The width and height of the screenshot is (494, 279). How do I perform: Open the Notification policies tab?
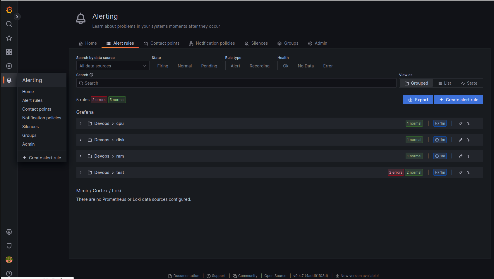click(x=212, y=43)
